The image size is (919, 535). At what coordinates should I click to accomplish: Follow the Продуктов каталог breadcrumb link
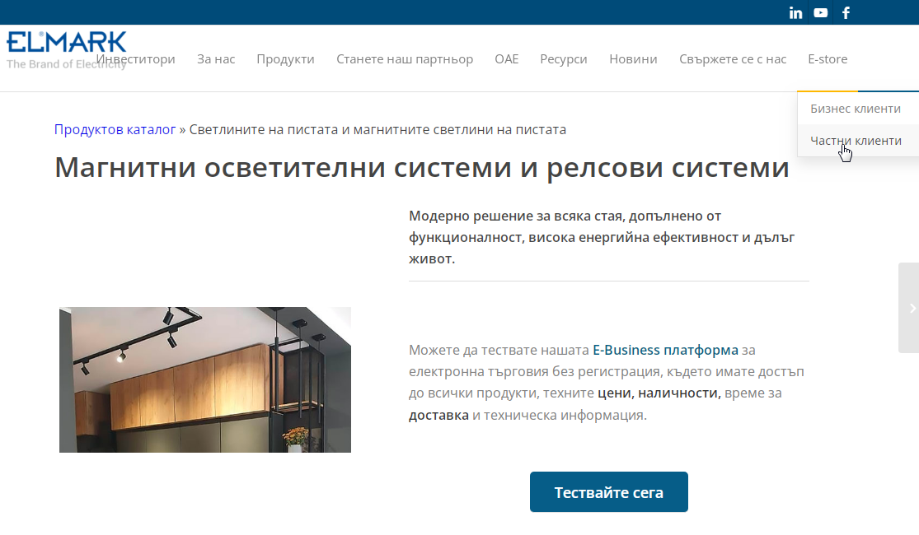click(x=115, y=130)
